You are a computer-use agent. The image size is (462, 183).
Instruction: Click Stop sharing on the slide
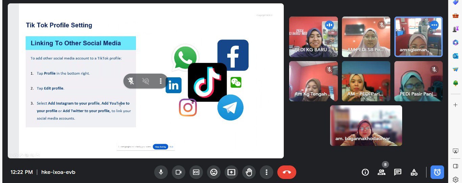pyautogui.click(x=160, y=147)
